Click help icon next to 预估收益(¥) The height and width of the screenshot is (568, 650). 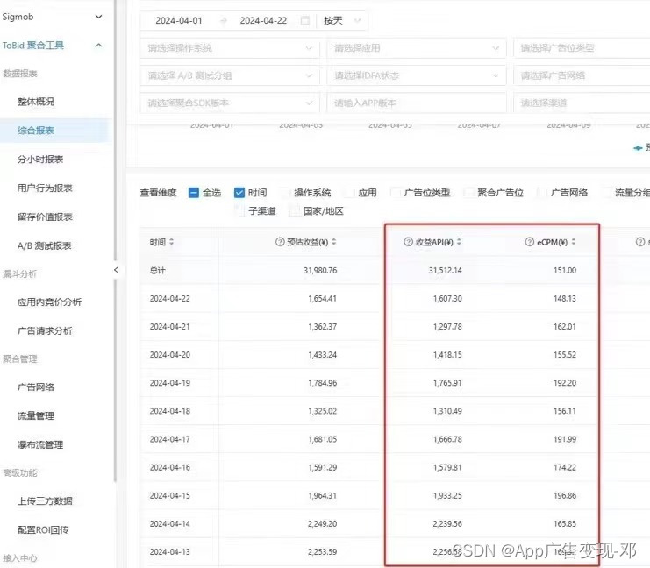click(x=280, y=242)
